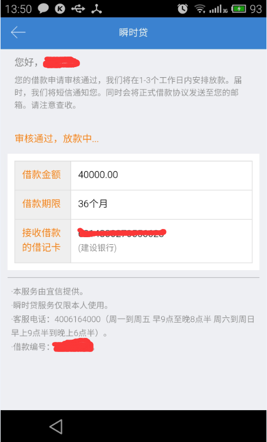Select the 借款金额 row label
Image resolution: width=267 pixels, height=442 pixels.
pos(41,175)
